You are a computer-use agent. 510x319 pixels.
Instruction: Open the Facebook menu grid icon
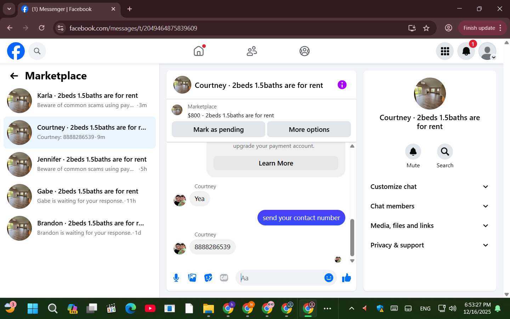click(445, 51)
